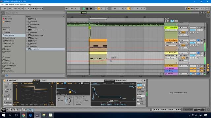This screenshot has width=211, height=118.
Task: Open the View menu
Action: tap(17, 5)
